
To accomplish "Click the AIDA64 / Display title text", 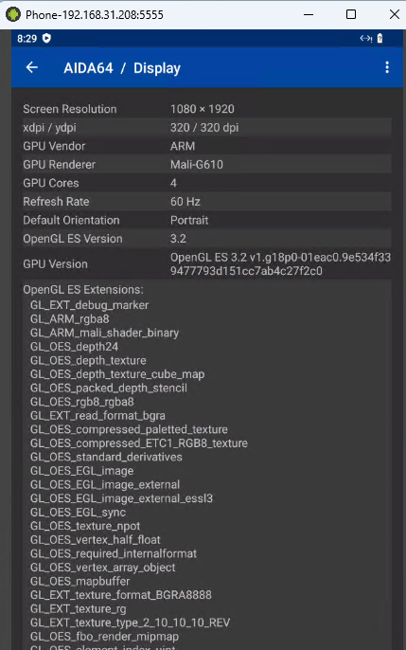I will (x=122, y=68).
